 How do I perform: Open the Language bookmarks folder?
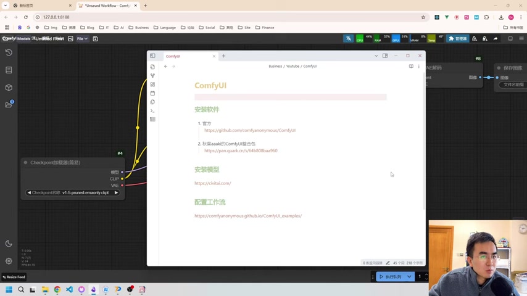(165, 28)
